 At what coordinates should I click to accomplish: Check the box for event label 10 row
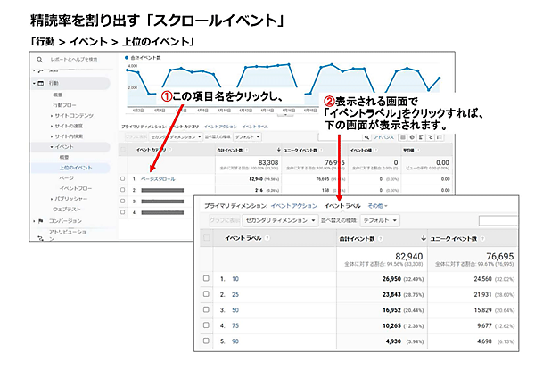tap(207, 278)
